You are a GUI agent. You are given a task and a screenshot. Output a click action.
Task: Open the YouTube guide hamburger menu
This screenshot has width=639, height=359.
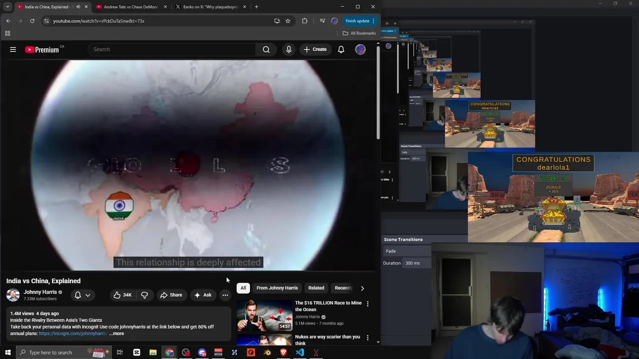(x=13, y=49)
